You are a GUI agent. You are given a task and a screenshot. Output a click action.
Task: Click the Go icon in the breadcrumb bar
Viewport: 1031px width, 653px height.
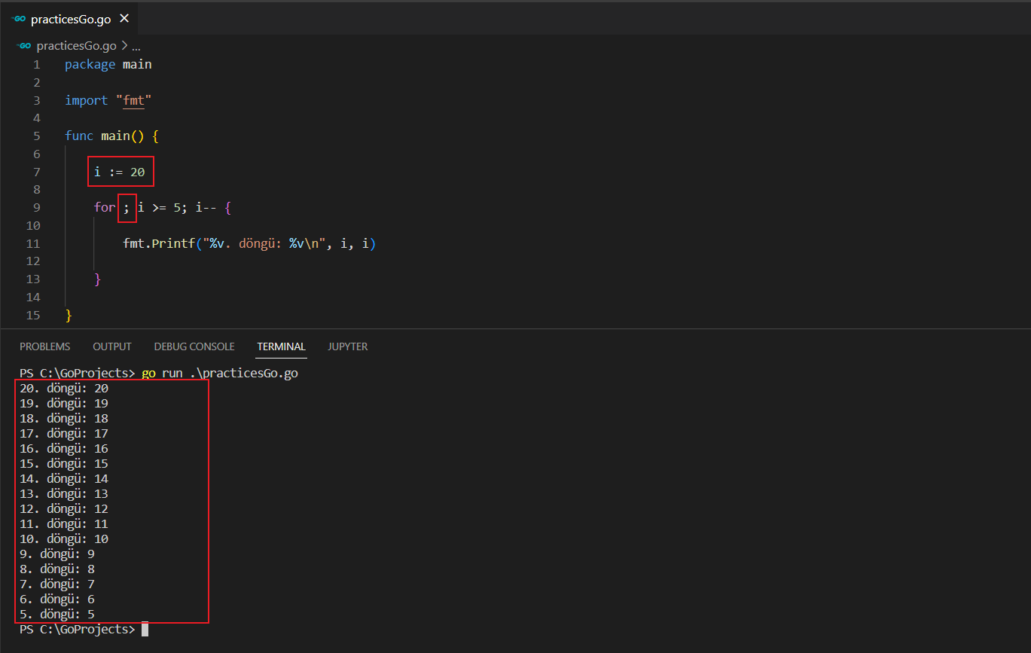click(x=24, y=45)
